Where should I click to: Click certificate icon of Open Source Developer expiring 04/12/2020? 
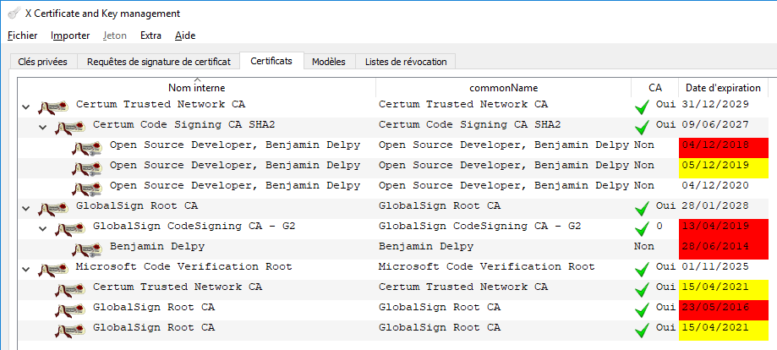[87, 188]
